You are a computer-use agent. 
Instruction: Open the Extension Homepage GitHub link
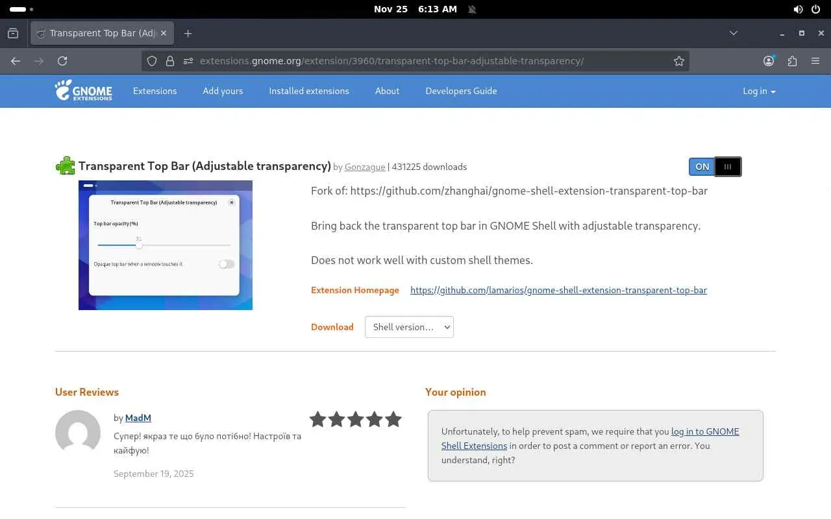tap(558, 290)
